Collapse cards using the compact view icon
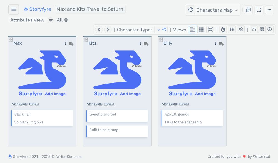The width and height of the screenshot is (278, 163). [x=210, y=29]
